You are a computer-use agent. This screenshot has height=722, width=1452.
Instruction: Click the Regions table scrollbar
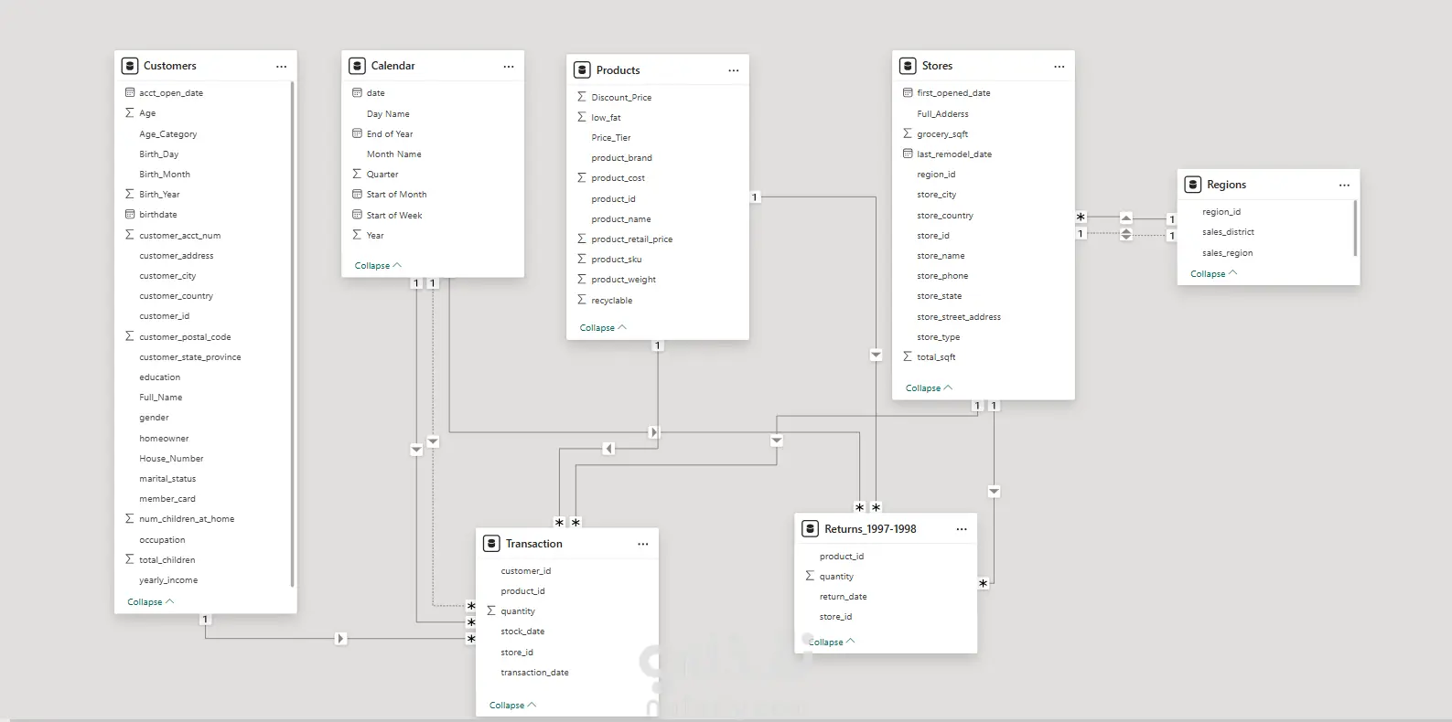point(1355,228)
